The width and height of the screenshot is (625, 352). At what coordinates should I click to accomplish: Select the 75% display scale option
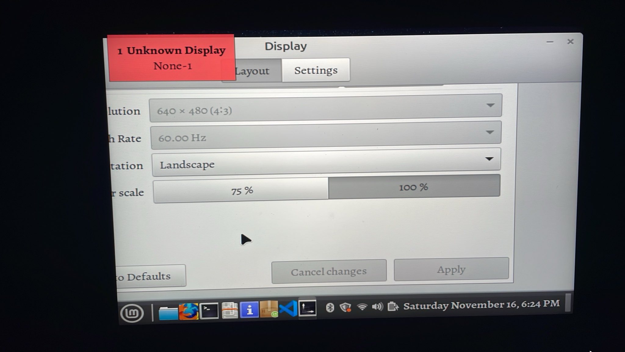242,189
